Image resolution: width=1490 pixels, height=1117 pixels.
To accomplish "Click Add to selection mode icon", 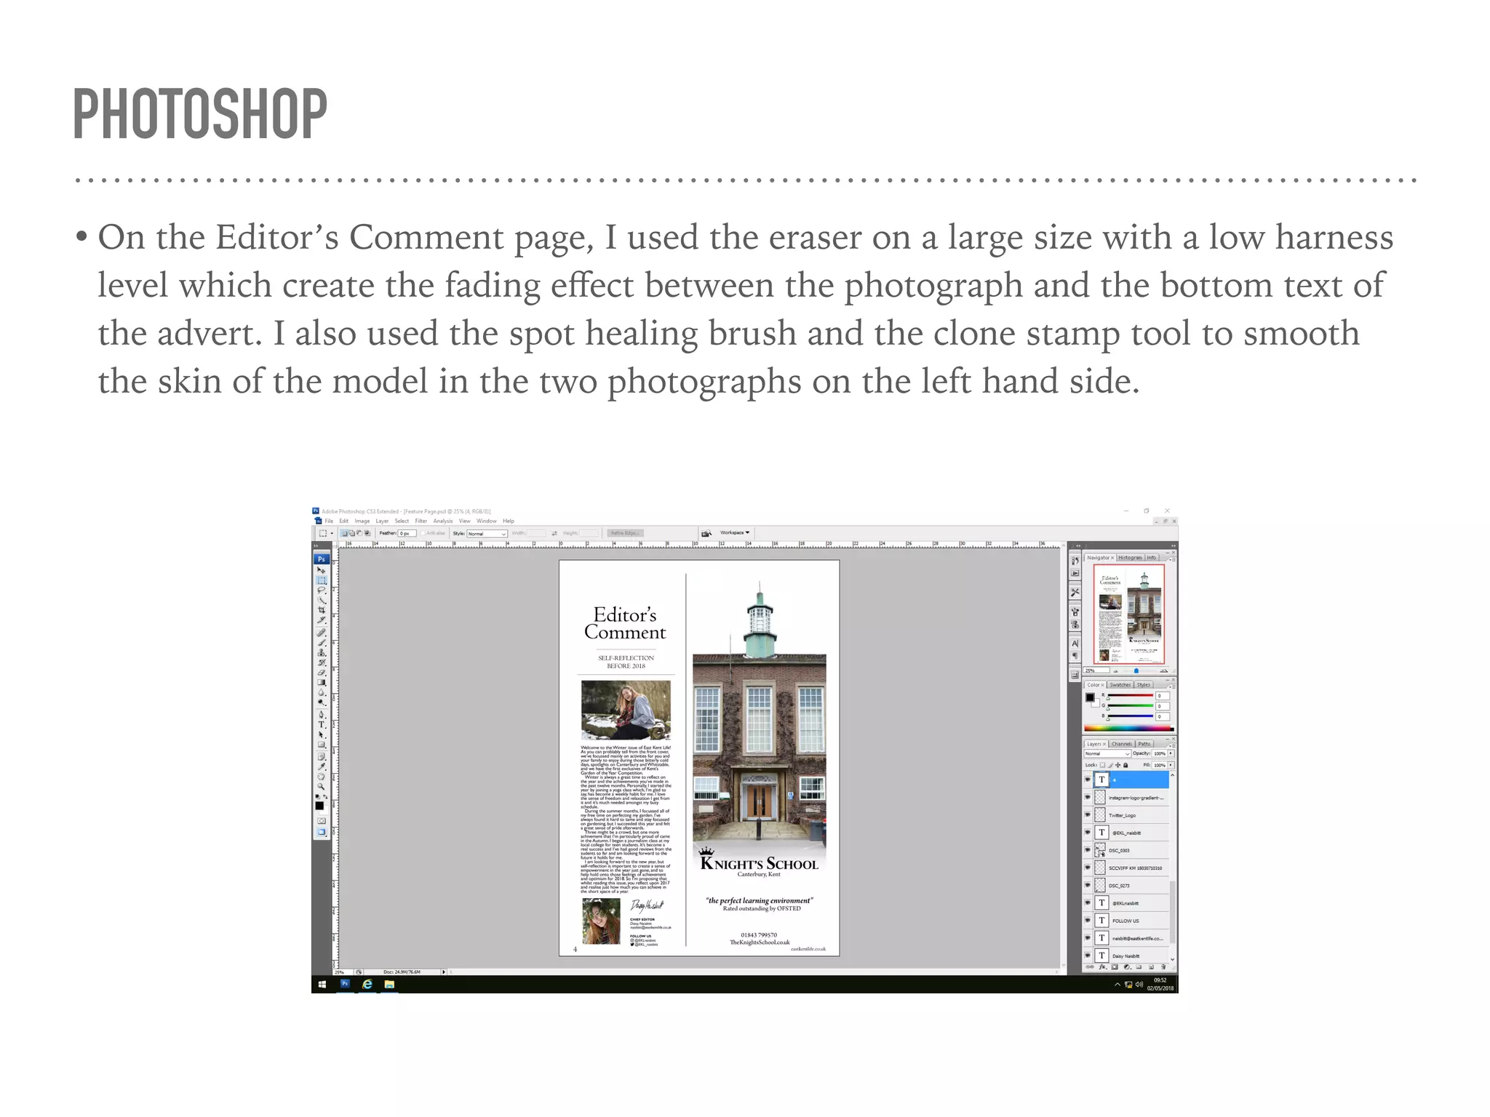I will (x=351, y=533).
